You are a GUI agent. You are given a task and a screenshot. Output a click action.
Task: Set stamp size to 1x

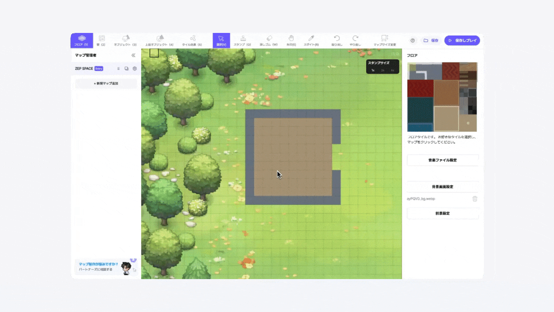(x=373, y=70)
